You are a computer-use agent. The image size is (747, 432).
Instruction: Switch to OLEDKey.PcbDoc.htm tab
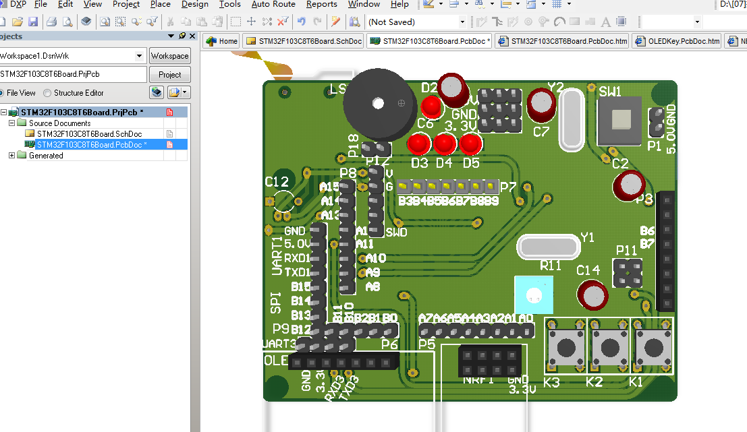[677, 41]
